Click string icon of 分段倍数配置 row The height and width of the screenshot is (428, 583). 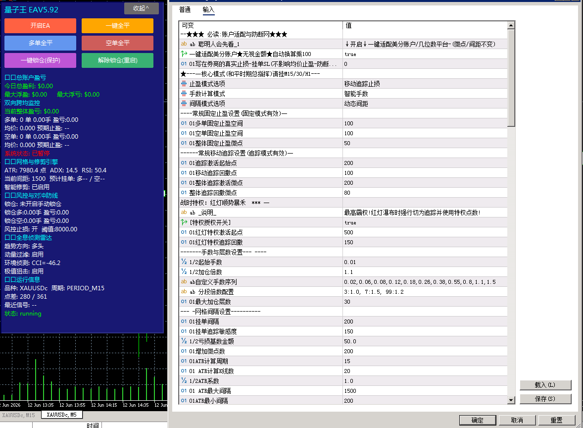[x=184, y=292]
